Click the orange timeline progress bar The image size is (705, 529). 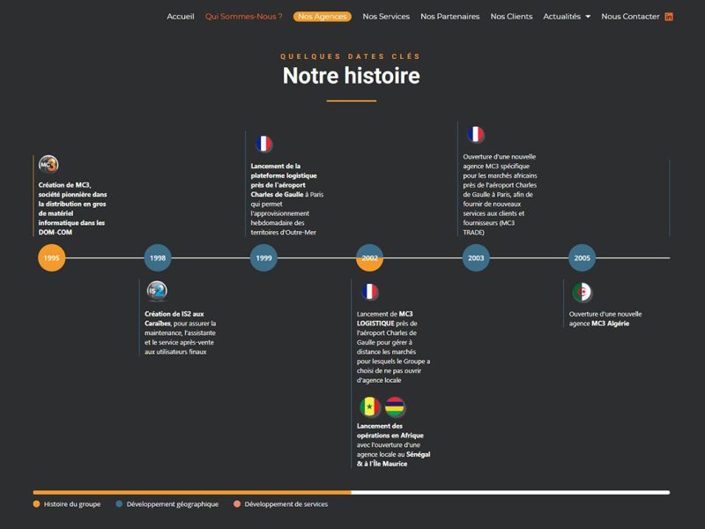pyautogui.click(x=192, y=493)
